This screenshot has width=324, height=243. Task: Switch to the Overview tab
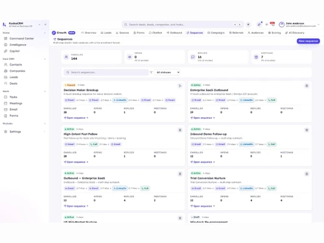point(89,33)
